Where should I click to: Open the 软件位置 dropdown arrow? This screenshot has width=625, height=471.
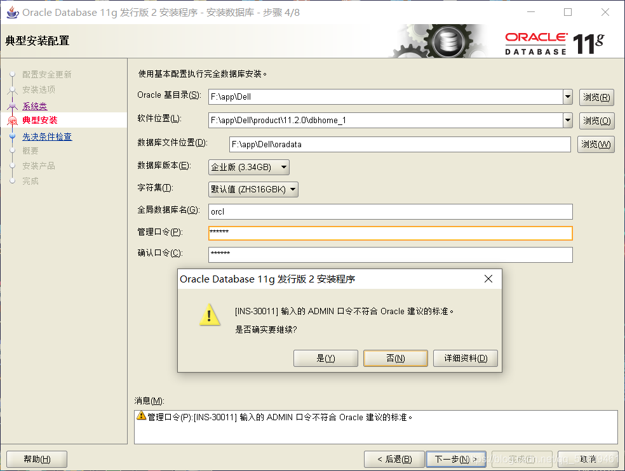[568, 121]
